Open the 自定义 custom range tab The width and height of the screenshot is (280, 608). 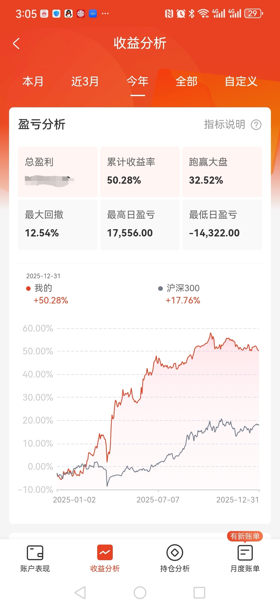241,81
